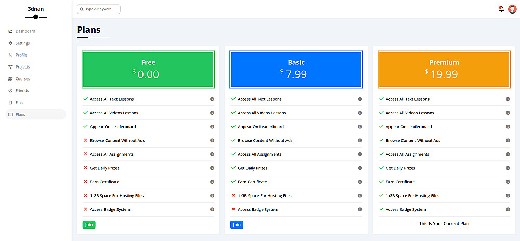Join the Basic plan
The width and height of the screenshot is (520, 241).
237,225
